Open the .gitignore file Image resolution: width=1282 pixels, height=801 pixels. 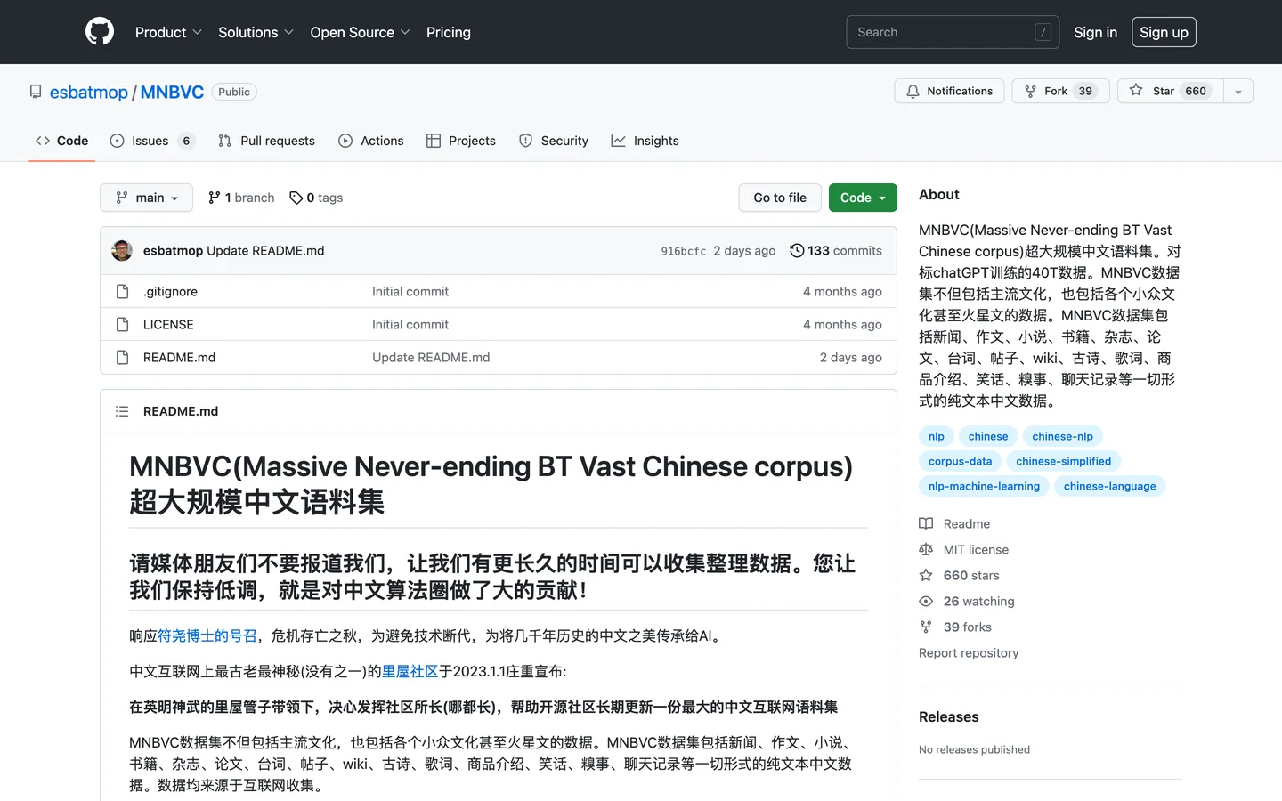tap(170, 292)
